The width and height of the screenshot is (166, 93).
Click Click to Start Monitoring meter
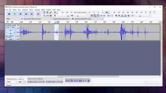pyautogui.click(x=80, y=13)
